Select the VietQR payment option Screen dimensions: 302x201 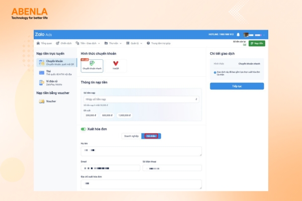pos(116,65)
